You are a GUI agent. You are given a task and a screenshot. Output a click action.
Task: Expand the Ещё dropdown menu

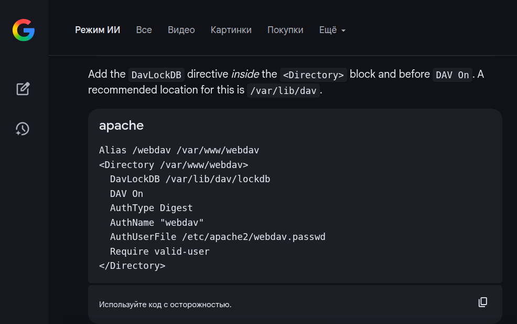click(332, 30)
